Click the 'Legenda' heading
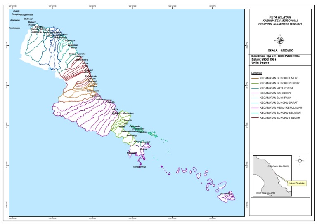 pyautogui.click(x=256, y=73)
